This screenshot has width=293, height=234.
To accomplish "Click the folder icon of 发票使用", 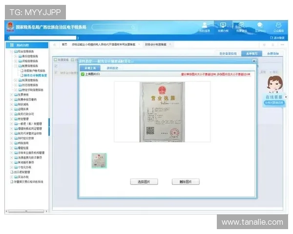I will click(x=16, y=95).
